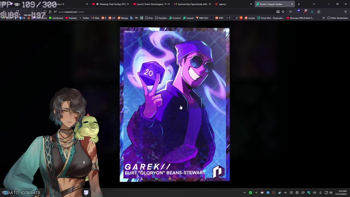The height and width of the screenshot is (197, 350).
Task: Open the green Dashboard bookmark
Action: coord(56,18)
